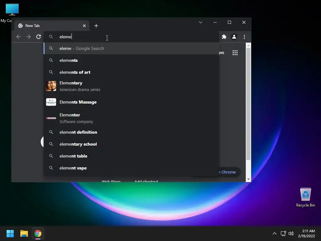321x241 pixels.
Task: Open Chrome three-dot menu
Action: 244,37
